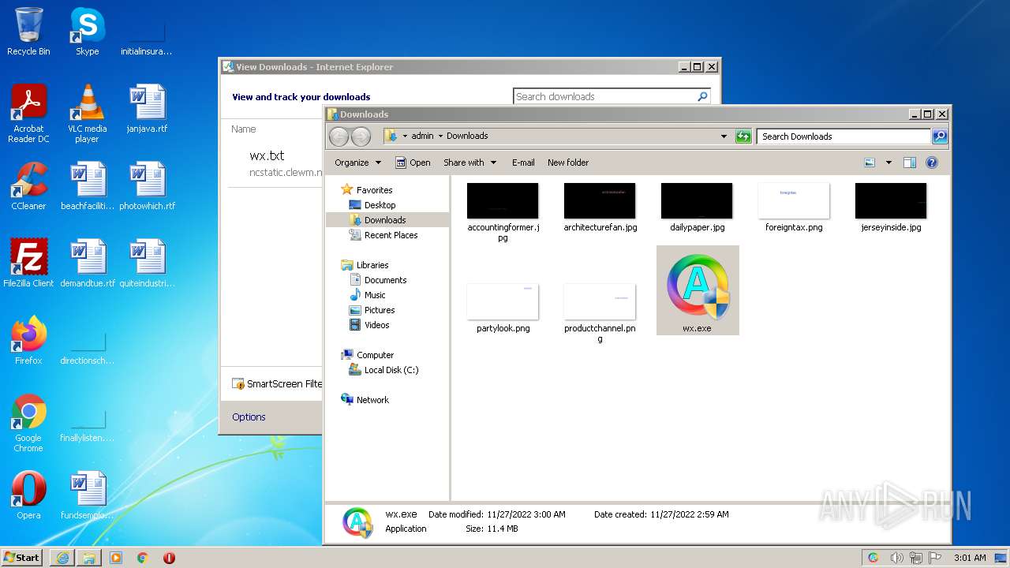Screen dimensions: 1010x568
Task: Change view using the Views icon
Action: 870,163
